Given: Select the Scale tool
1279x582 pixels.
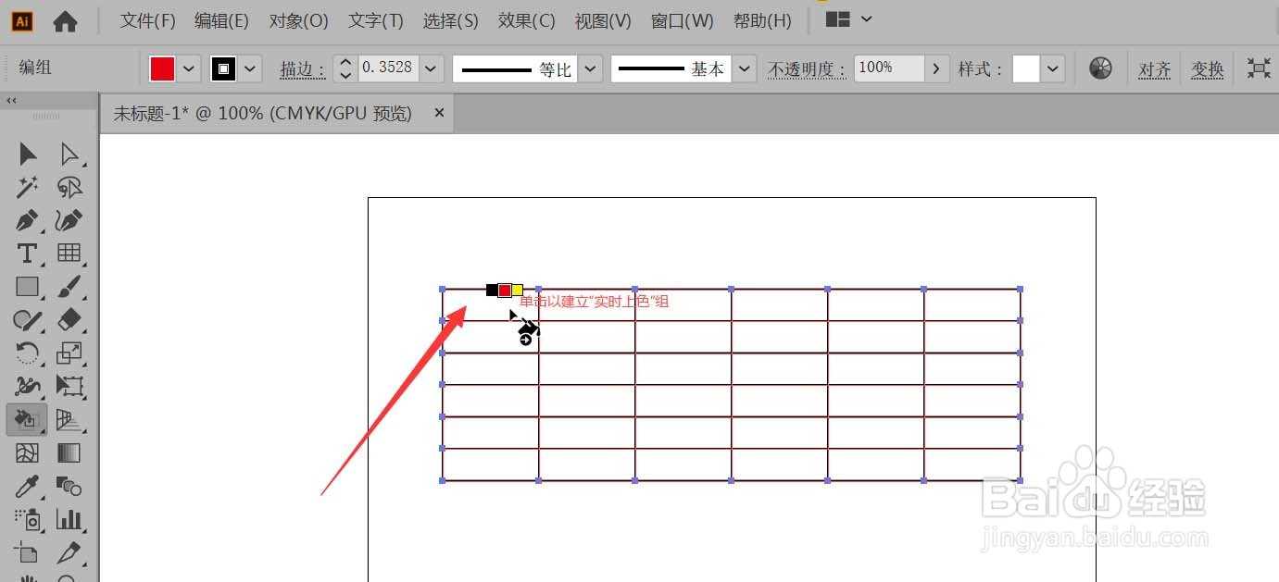Looking at the screenshot, I should (x=69, y=353).
